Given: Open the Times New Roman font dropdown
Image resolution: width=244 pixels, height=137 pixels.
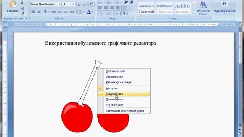Looking at the screenshot, I should pos(59,4).
